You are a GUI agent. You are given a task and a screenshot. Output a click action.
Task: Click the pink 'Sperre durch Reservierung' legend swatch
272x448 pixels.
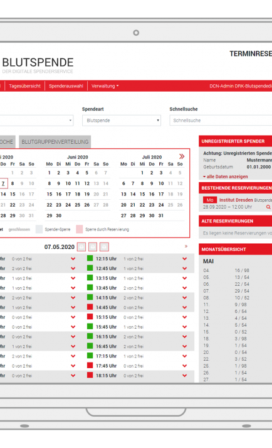79,229
